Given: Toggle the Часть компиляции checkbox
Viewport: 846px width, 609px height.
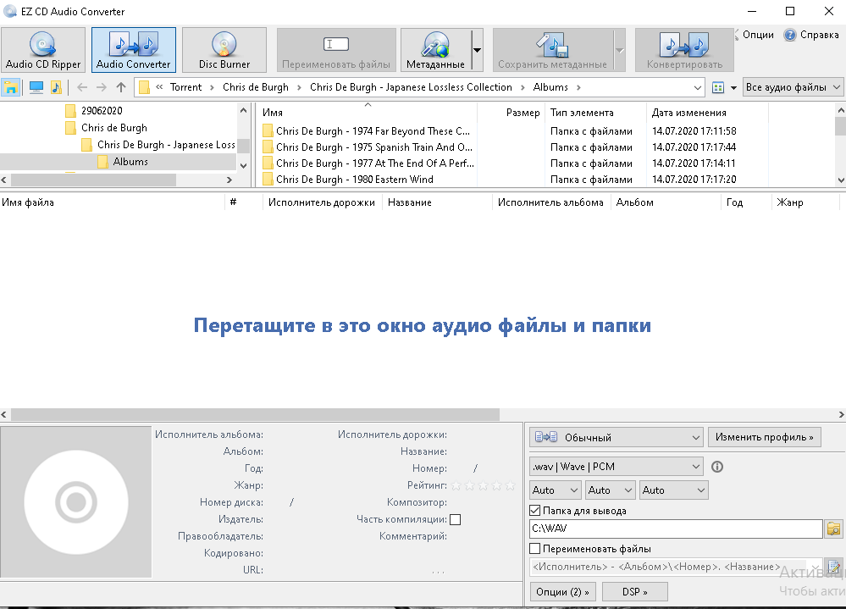Looking at the screenshot, I should tap(456, 519).
